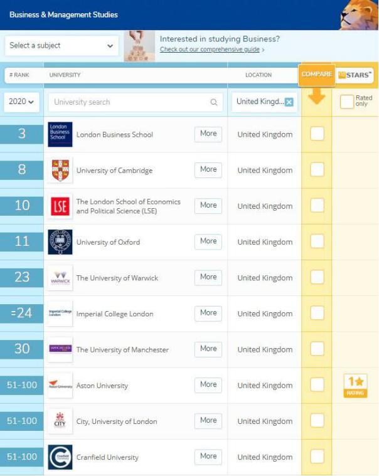The image size is (379, 476).
Task: Open the comprehensive guide link
Action: point(211,50)
